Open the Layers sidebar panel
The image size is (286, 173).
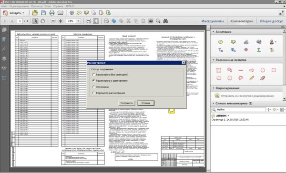[4, 58]
